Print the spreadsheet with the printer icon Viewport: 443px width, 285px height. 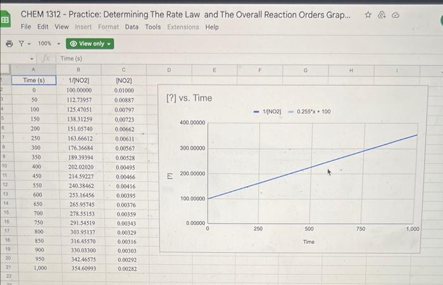(x=9, y=44)
